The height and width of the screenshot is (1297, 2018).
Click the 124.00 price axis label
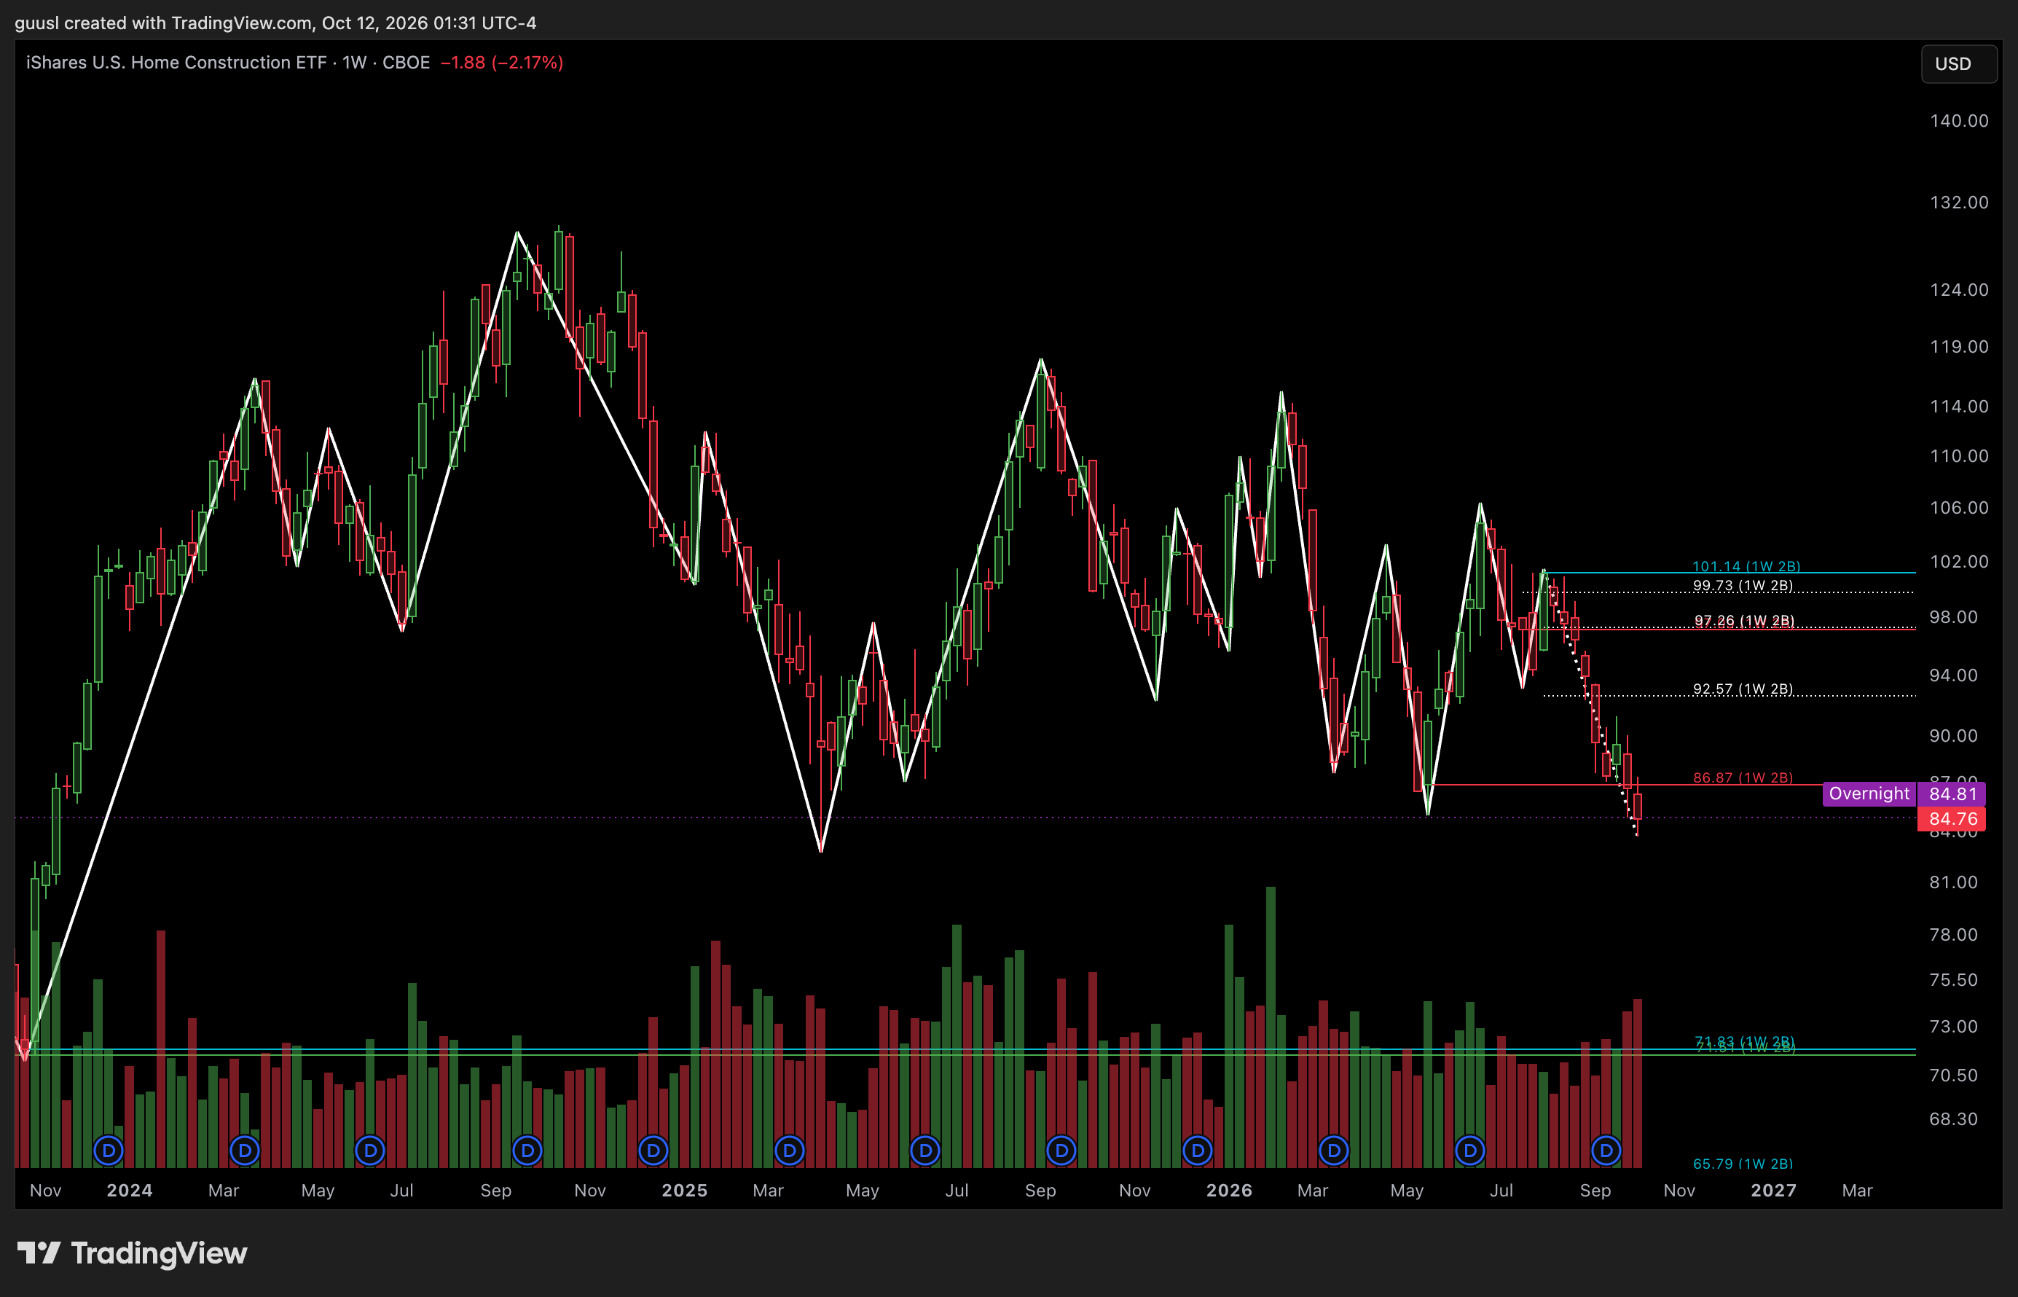pyautogui.click(x=1959, y=290)
